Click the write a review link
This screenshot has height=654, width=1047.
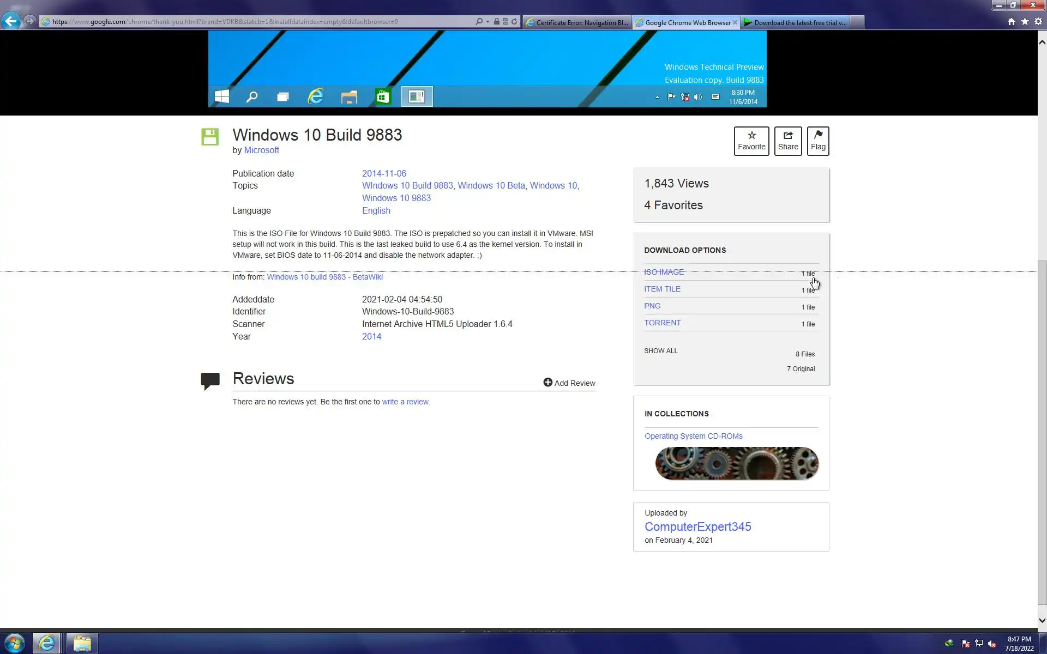point(405,402)
